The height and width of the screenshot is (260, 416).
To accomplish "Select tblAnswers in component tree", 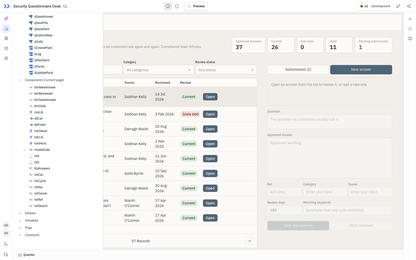I will [42, 168].
